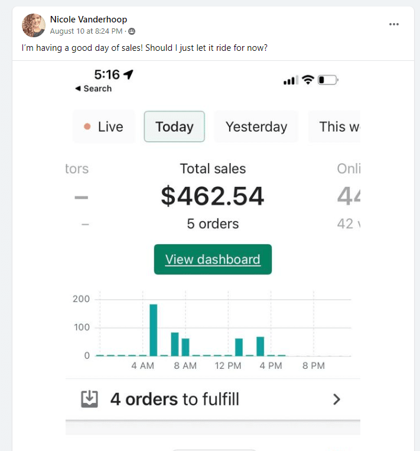Expand the 4 orders to fulfill chevron
The image size is (420, 451).
coord(337,400)
